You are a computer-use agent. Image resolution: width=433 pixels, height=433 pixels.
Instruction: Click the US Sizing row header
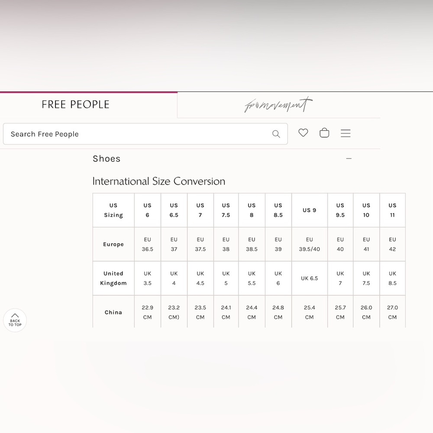click(x=113, y=210)
